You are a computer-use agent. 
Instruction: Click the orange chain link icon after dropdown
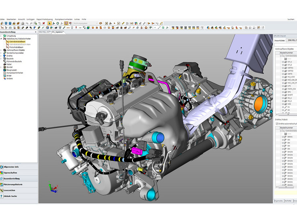(101, 23)
